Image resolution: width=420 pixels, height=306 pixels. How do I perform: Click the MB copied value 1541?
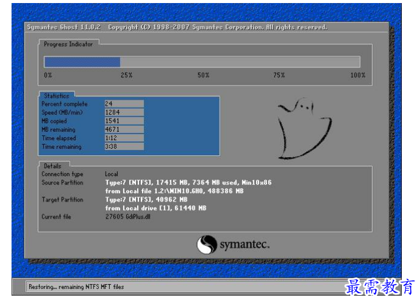coord(124,121)
